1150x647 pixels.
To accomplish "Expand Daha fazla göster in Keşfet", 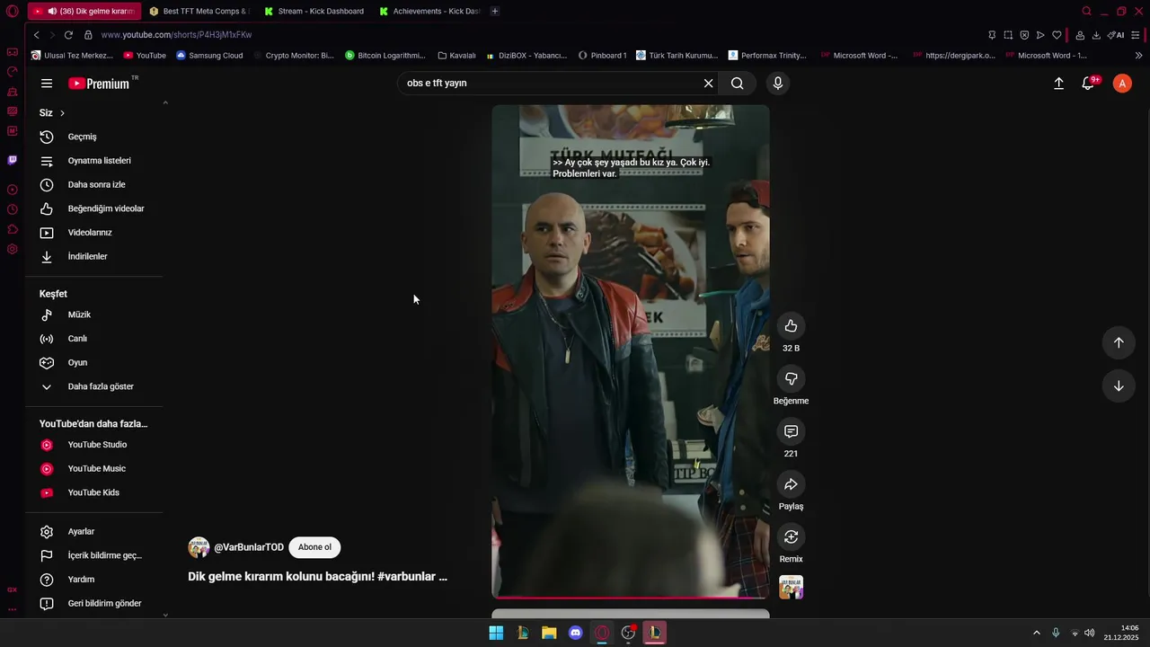I will [x=94, y=386].
